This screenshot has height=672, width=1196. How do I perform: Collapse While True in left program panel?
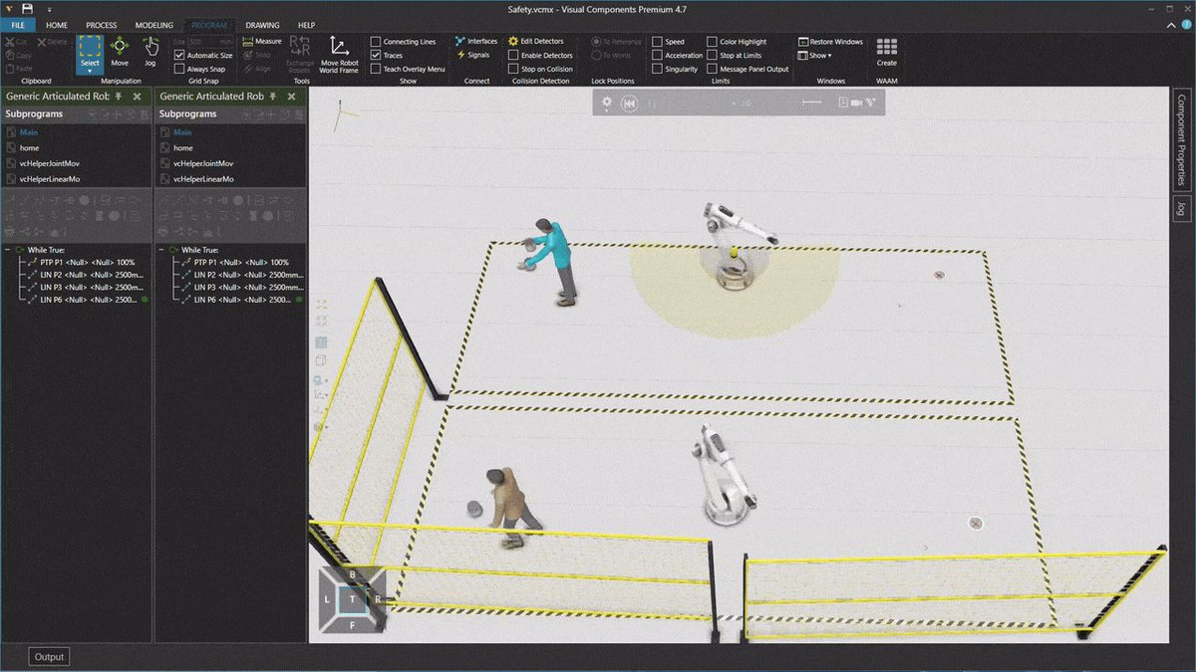pyautogui.click(x=8, y=250)
